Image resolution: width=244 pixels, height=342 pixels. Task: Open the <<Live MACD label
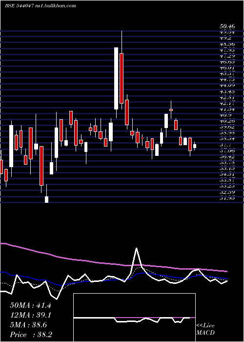[205, 329]
